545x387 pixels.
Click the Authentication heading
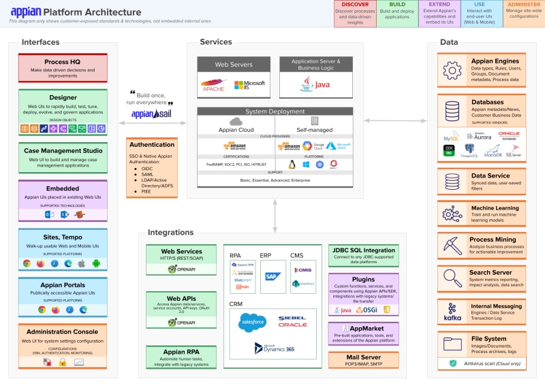152,144
